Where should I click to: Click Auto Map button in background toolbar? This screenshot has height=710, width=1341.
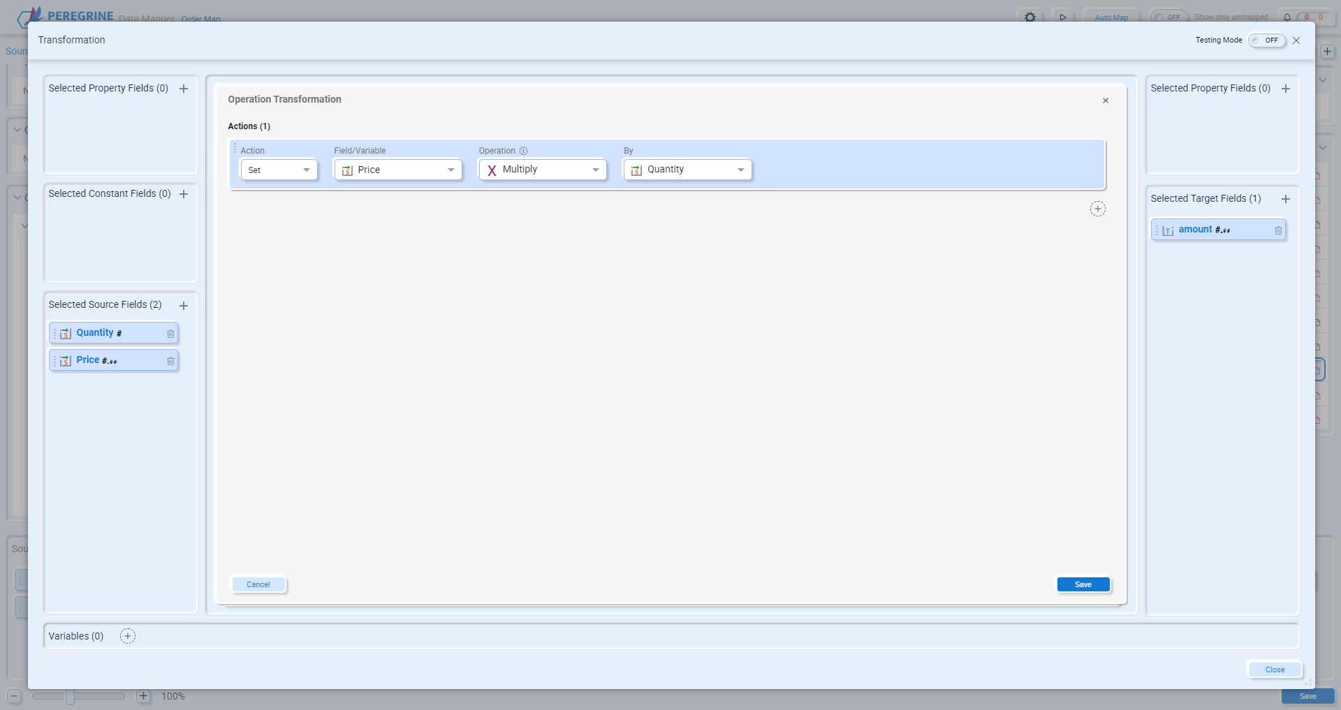tap(1111, 17)
